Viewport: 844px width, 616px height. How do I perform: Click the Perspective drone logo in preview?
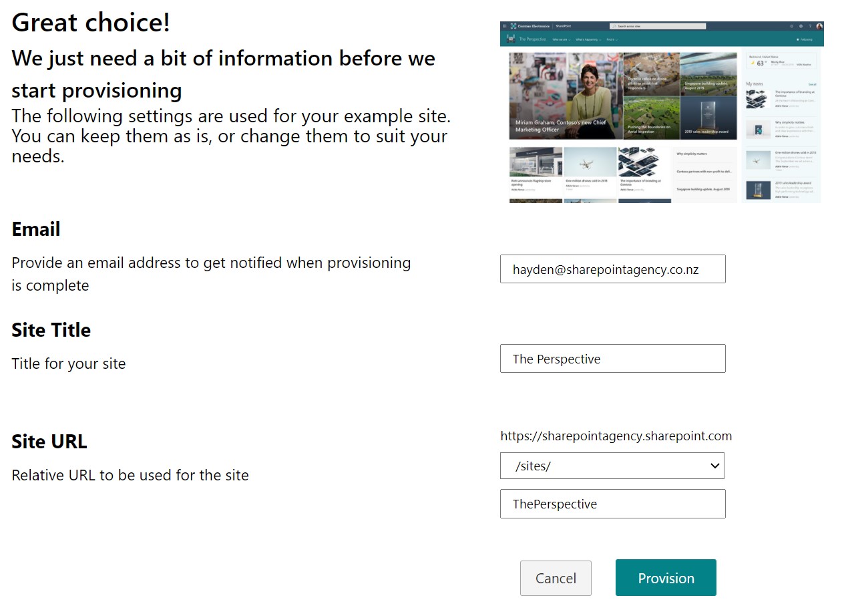511,39
